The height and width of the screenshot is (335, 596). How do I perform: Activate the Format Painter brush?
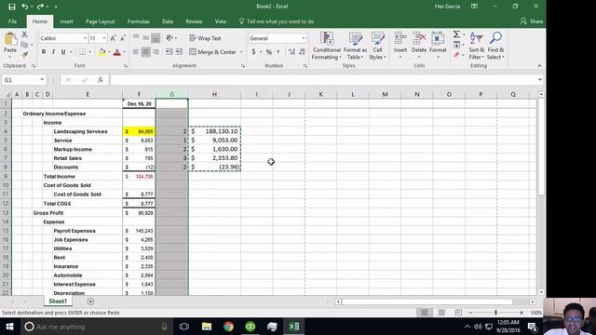[24, 55]
